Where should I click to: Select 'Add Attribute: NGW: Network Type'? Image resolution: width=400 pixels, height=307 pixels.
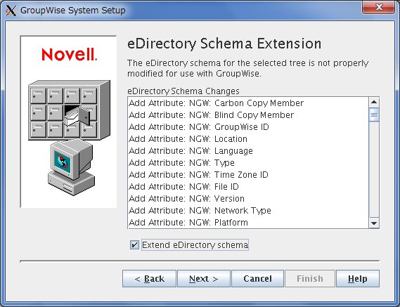pos(248,211)
